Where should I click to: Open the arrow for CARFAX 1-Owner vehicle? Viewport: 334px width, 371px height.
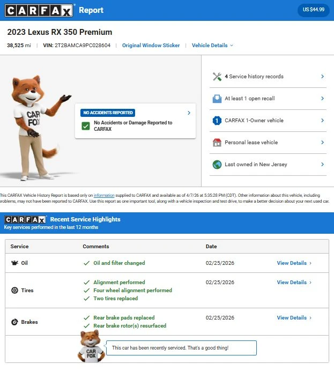322,121
